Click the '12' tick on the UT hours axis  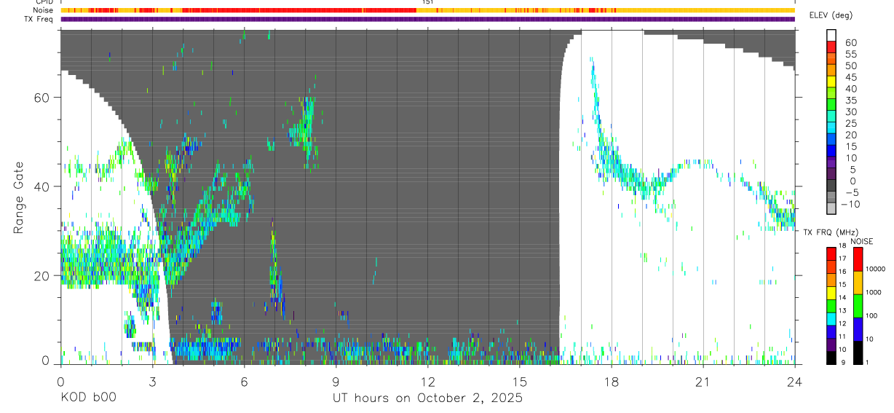pos(427,382)
